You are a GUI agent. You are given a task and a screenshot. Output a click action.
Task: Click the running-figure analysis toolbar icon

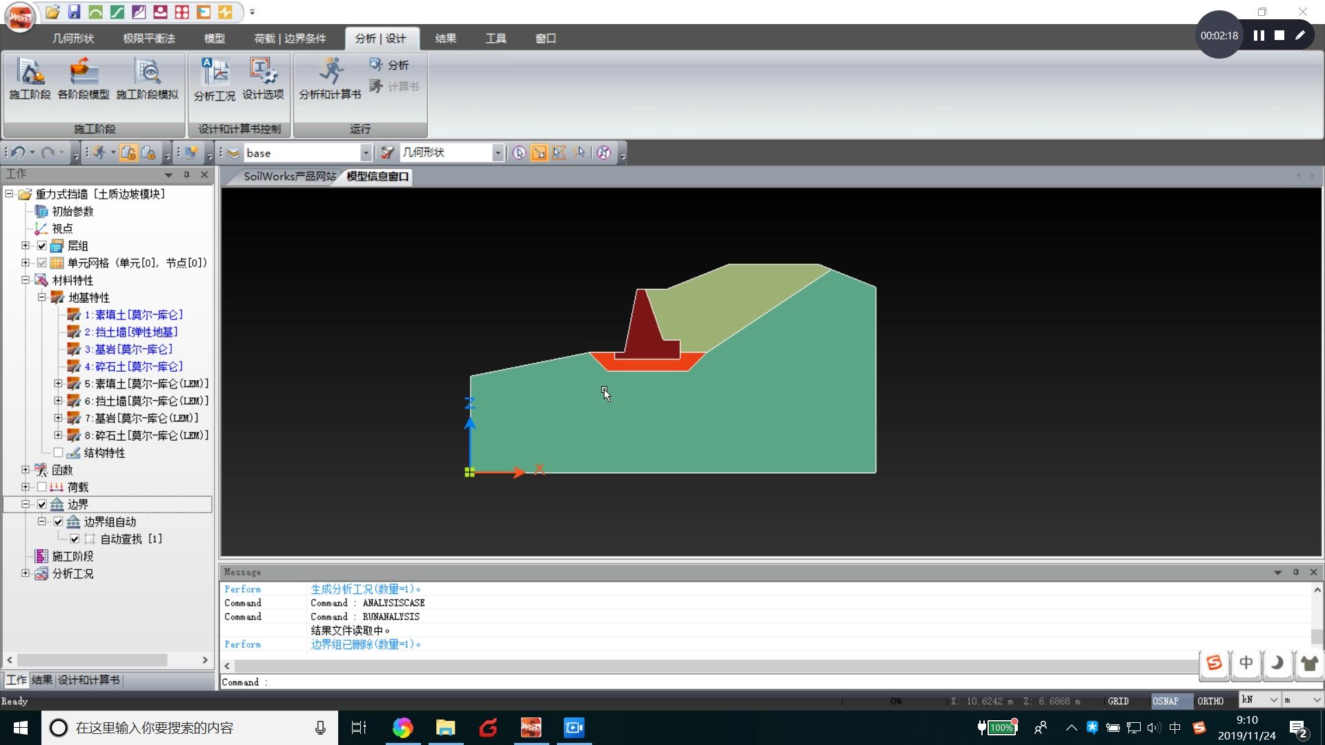pos(99,152)
